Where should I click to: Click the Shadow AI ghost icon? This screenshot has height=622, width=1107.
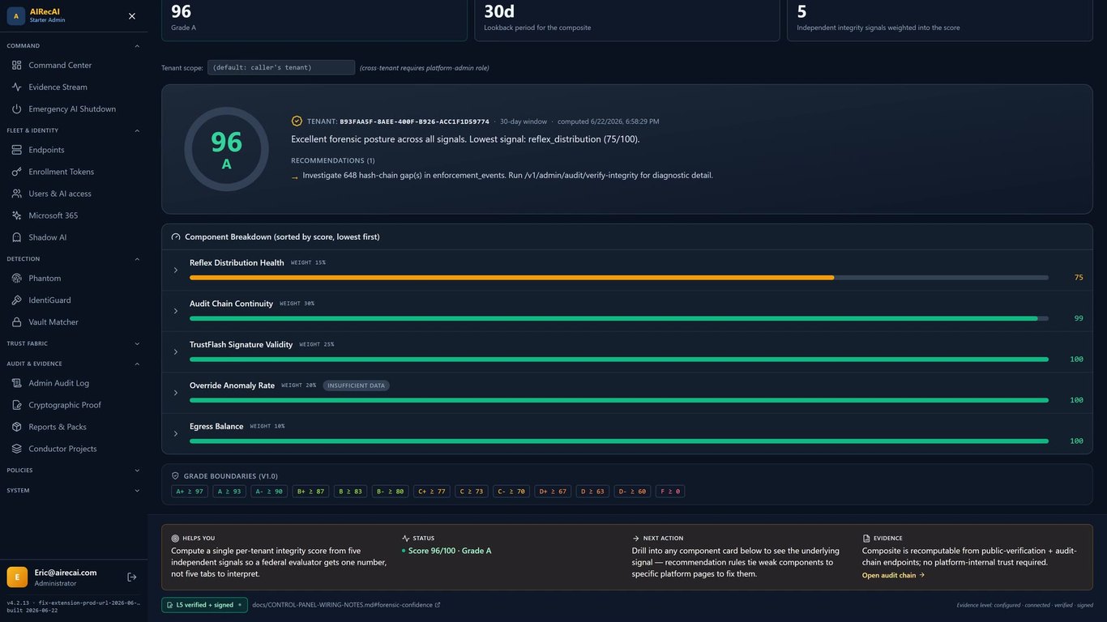tap(16, 237)
